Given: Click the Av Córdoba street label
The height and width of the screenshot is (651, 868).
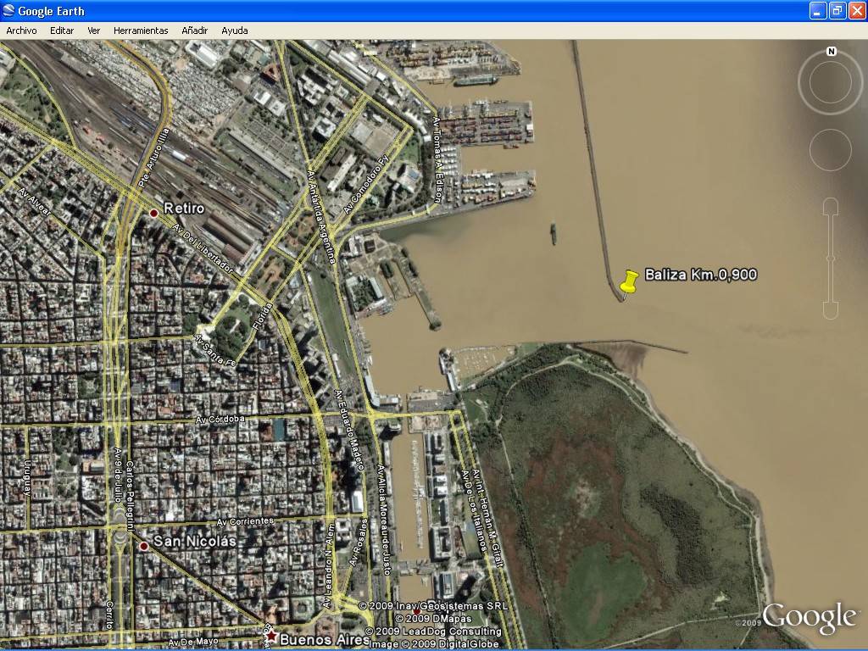Looking at the screenshot, I should coord(220,420).
